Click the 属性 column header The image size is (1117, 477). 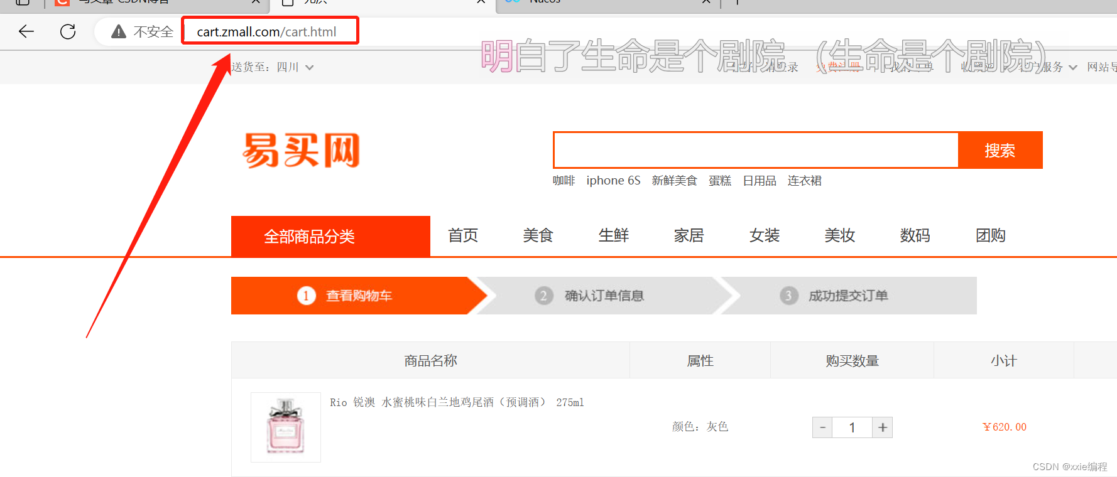[700, 361]
